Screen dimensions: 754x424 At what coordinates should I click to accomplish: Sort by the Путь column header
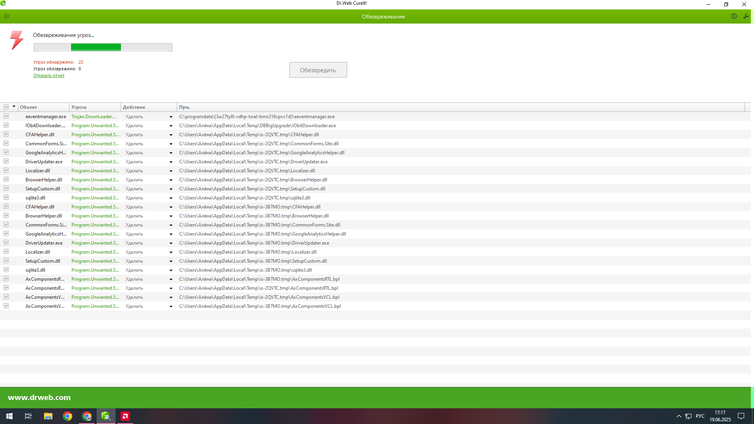tap(461, 107)
